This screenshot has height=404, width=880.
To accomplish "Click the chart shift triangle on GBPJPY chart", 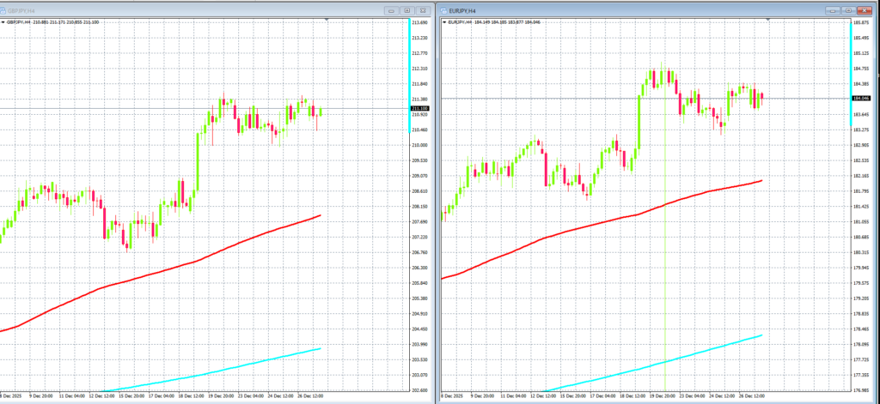I will coord(327,18).
